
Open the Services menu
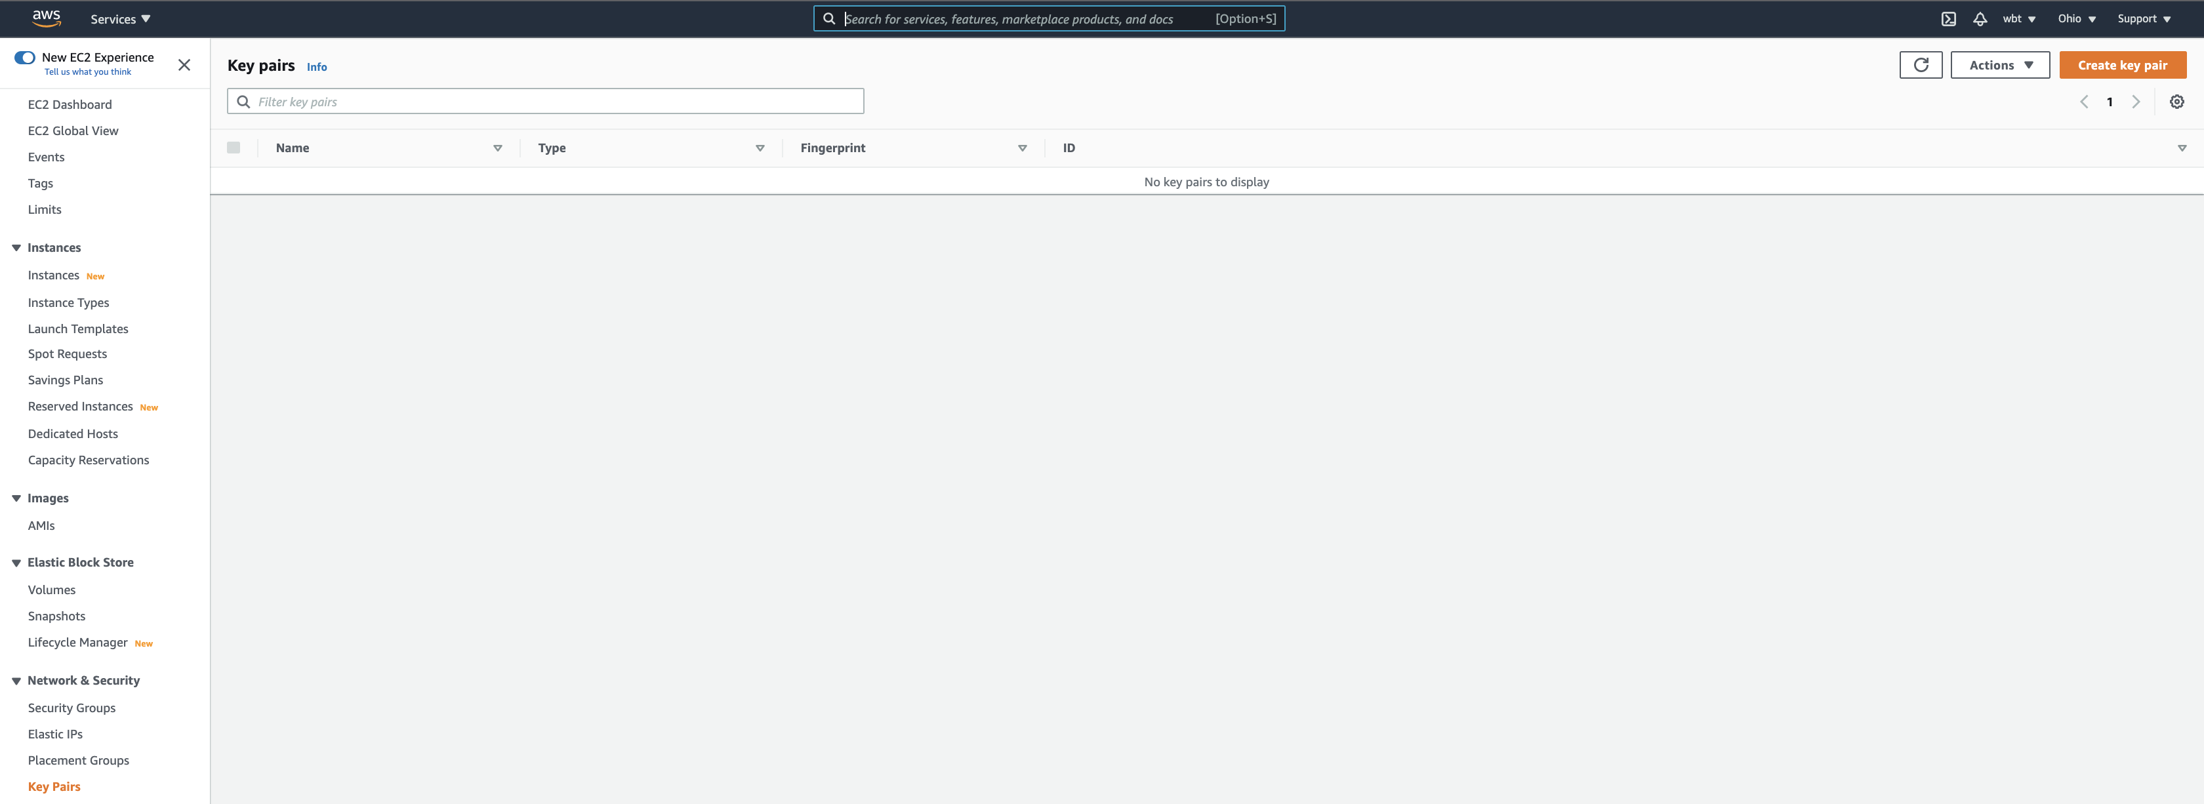click(120, 19)
